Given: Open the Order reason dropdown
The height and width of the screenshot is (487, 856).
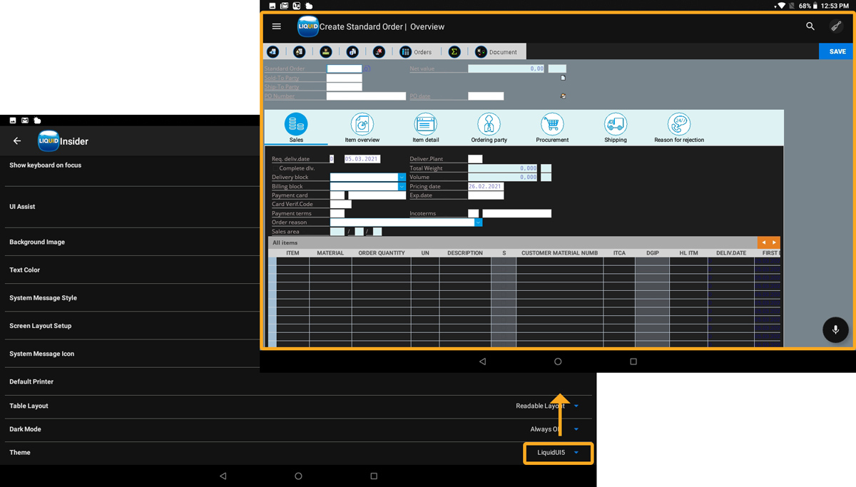Looking at the screenshot, I should [478, 222].
